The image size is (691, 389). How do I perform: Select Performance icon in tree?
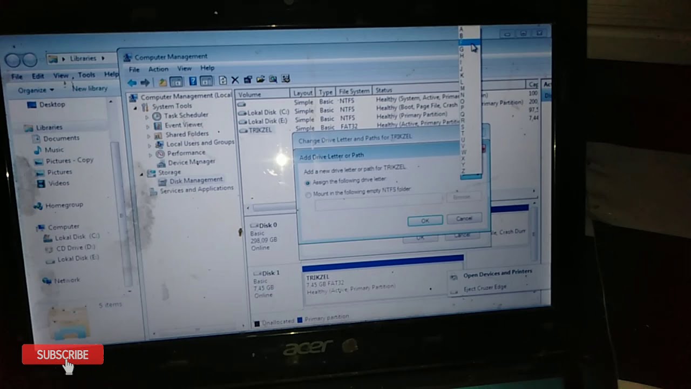point(160,153)
